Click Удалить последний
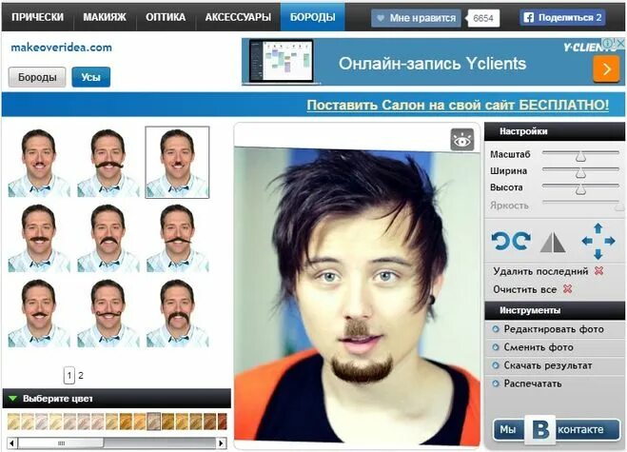 point(540,271)
